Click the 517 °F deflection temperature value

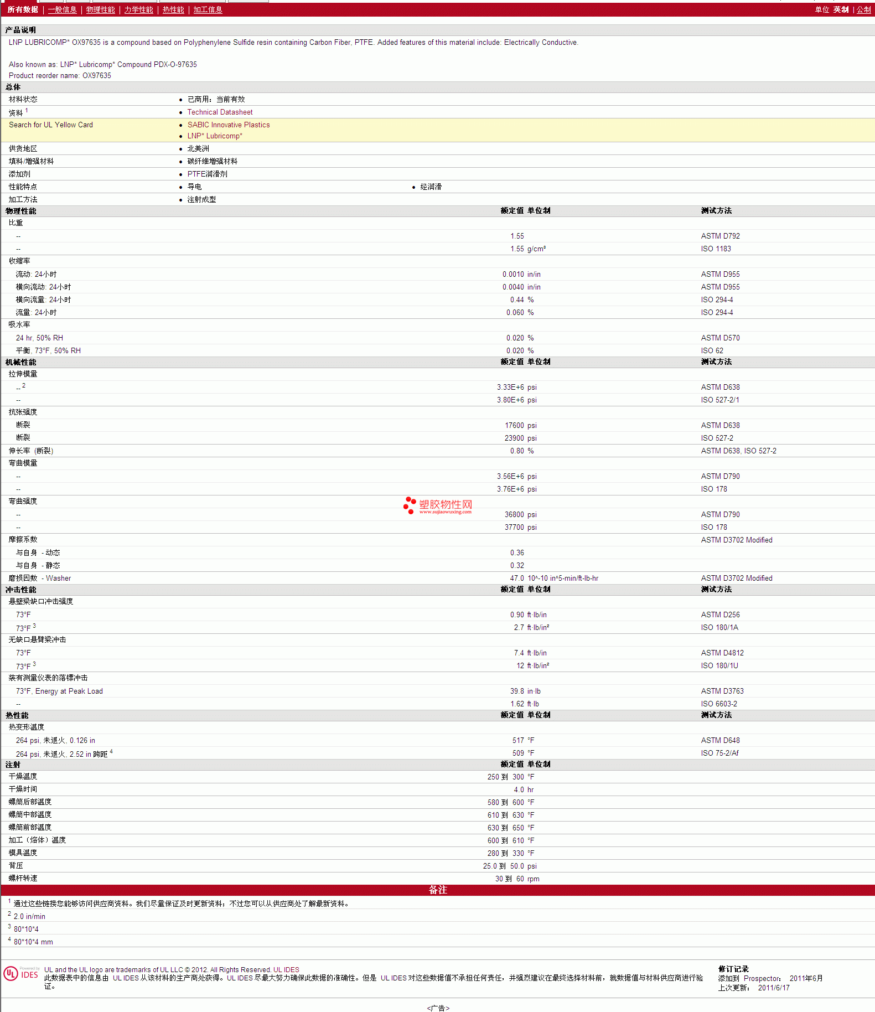click(x=523, y=740)
